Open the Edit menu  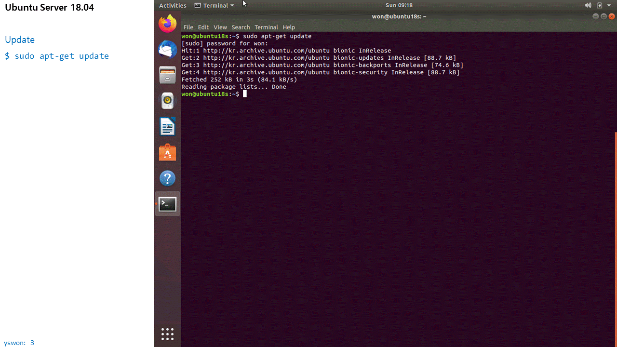coord(203,27)
